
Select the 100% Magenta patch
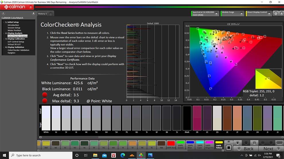pyautogui.click(x=209, y=145)
